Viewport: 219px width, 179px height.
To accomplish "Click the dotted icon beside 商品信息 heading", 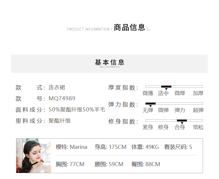I will pyautogui.click(x=148, y=29).
